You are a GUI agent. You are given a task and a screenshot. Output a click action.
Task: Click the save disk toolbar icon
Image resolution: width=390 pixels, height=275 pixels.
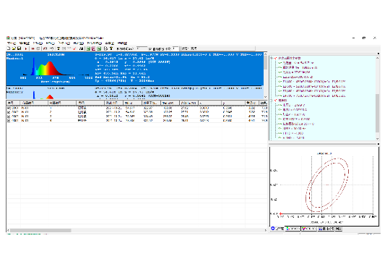19,48
